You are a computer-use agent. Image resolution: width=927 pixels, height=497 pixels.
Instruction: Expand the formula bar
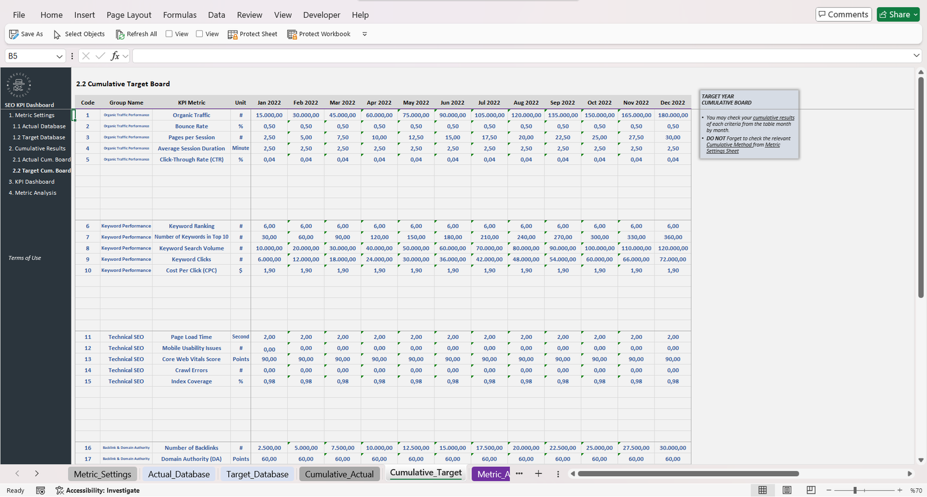[916, 56]
